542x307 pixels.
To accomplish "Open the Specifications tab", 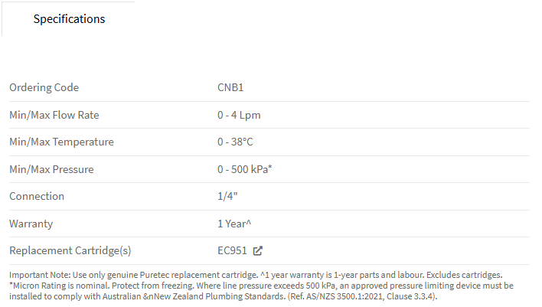I will pyautogui.click(x=69, y=19).
